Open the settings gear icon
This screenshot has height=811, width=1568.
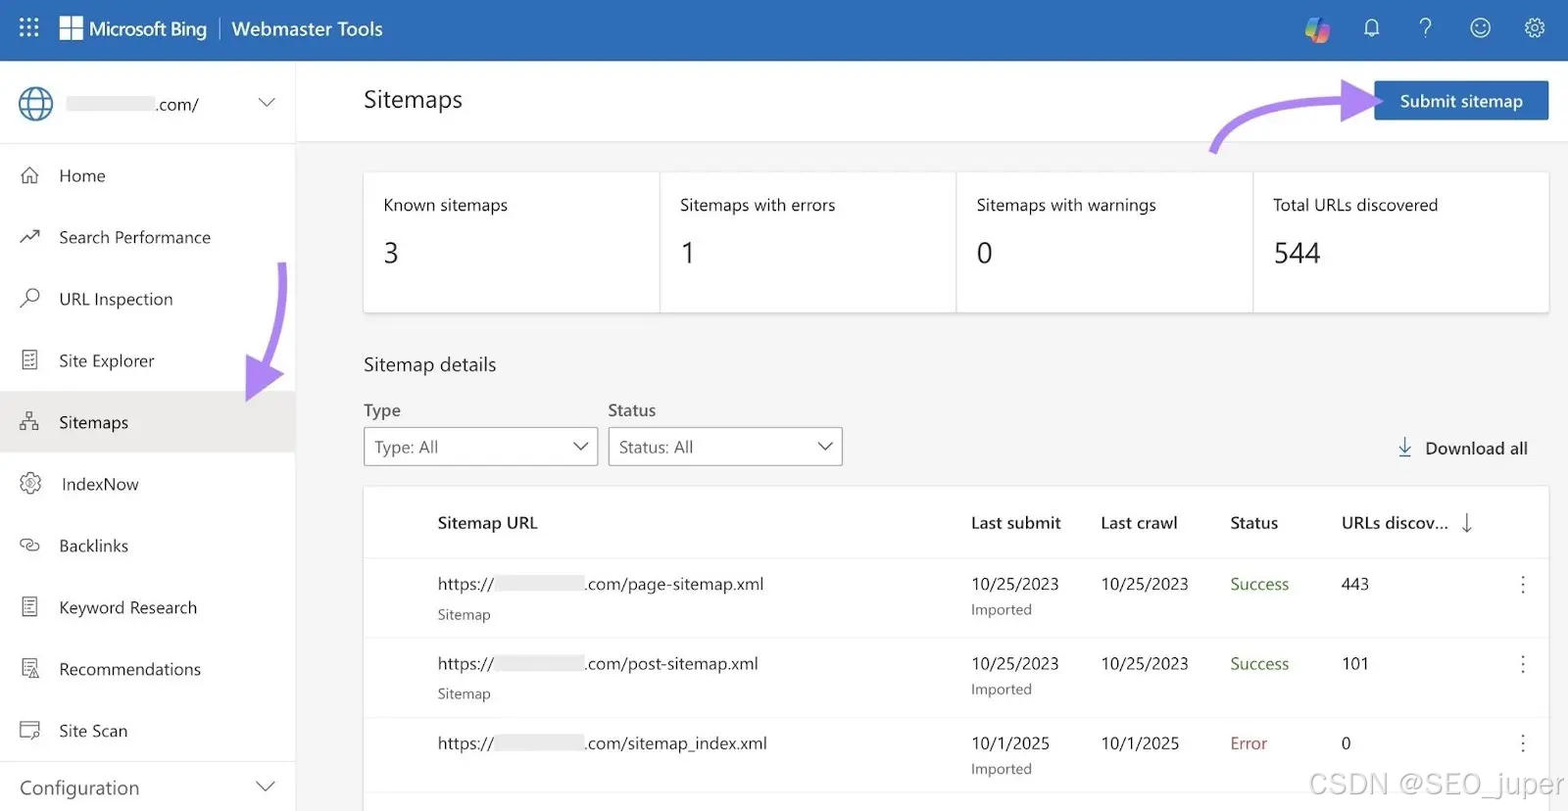click(1535, 28)
